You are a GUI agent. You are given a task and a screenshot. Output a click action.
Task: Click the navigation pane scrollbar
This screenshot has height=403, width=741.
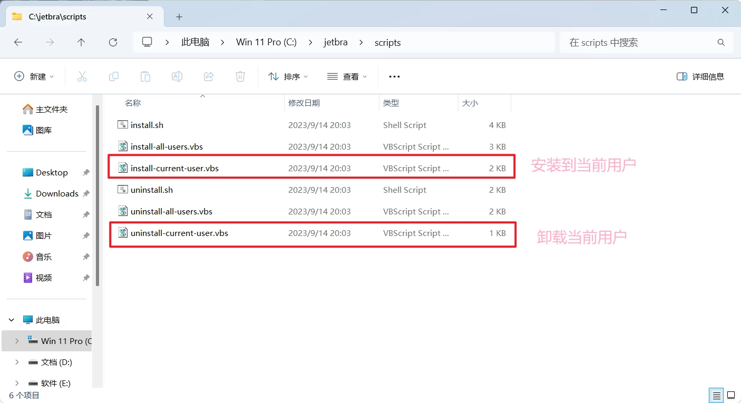(x=97, y=195)
